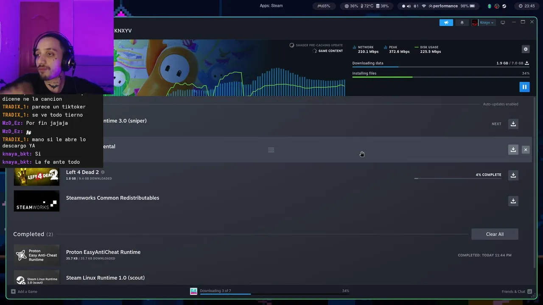Click Game Content label
543x305 pixels.
coord(327,51)
